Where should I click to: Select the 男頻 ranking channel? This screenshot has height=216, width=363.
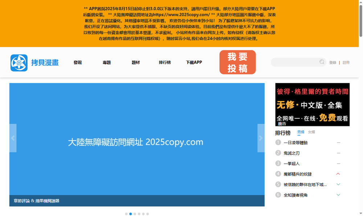tap(301, 132)
